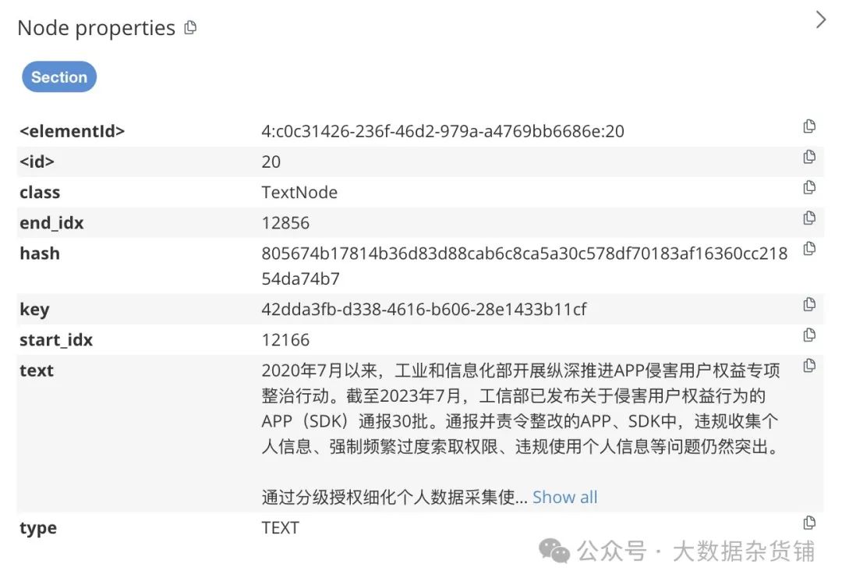The width and height of the screenshot is (842, 585).
Task: Copy the text property value
Action: coord(809,366)
